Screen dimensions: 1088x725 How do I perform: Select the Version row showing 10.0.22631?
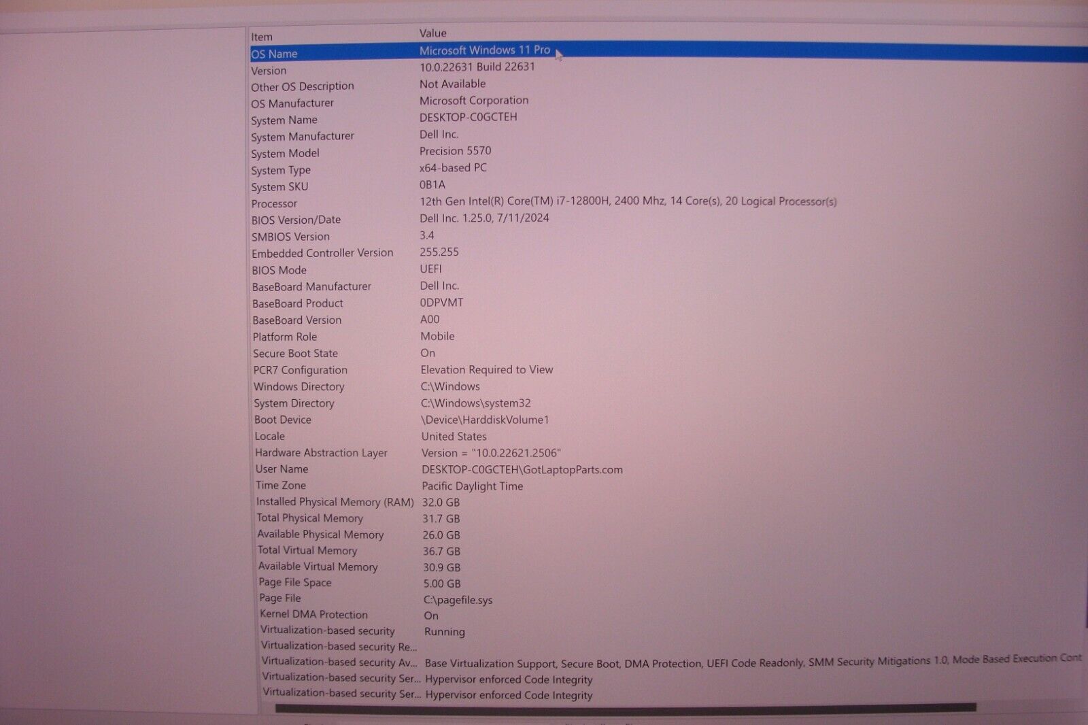pyautogui.click(x=668, y=69)
